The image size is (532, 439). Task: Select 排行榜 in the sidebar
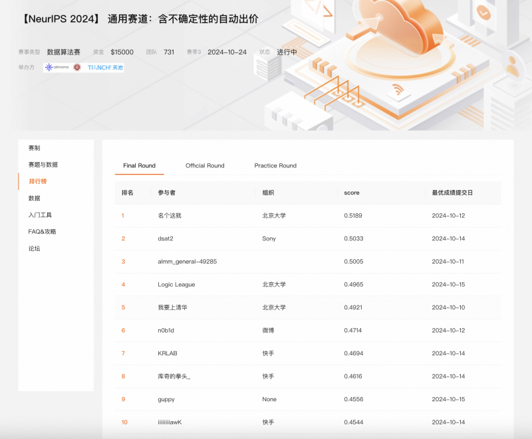38,181
